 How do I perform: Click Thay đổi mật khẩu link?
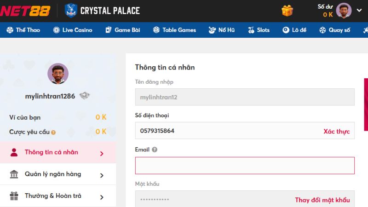click(x=322, y=200)
